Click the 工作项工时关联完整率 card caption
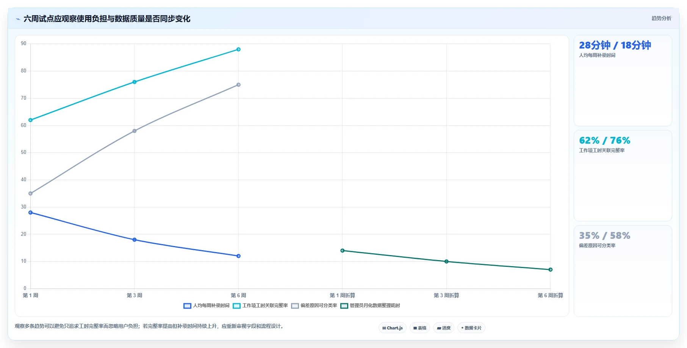The image size is (687, 348). [602, 150]
